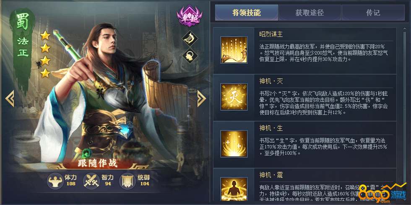Click the 昭烈谋主 skill icon
Image resolution: width=411 pixels, height=205 pixels.
[234, 50]
